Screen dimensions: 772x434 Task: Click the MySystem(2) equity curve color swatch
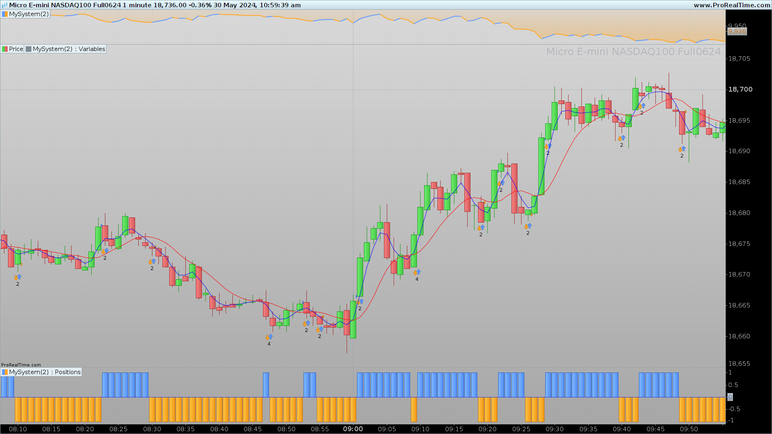coord(5,14)
